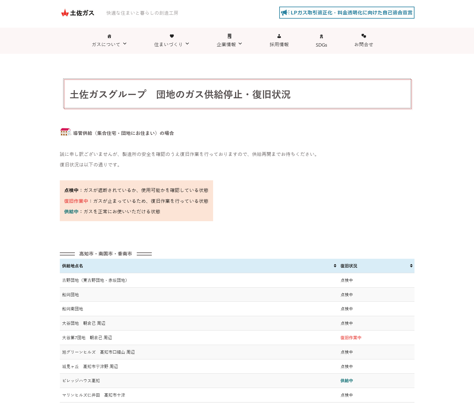Open the 住まいづくり menu
474x403 pixels.
click(x=169, y=44)
